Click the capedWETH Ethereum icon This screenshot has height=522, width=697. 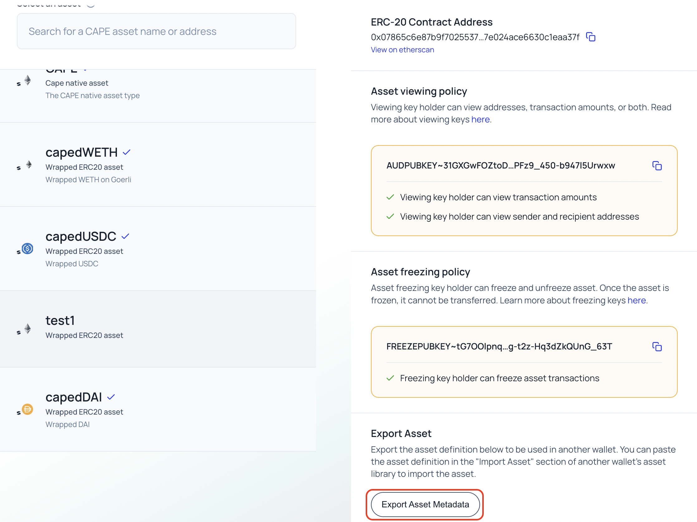click(29, 165)
